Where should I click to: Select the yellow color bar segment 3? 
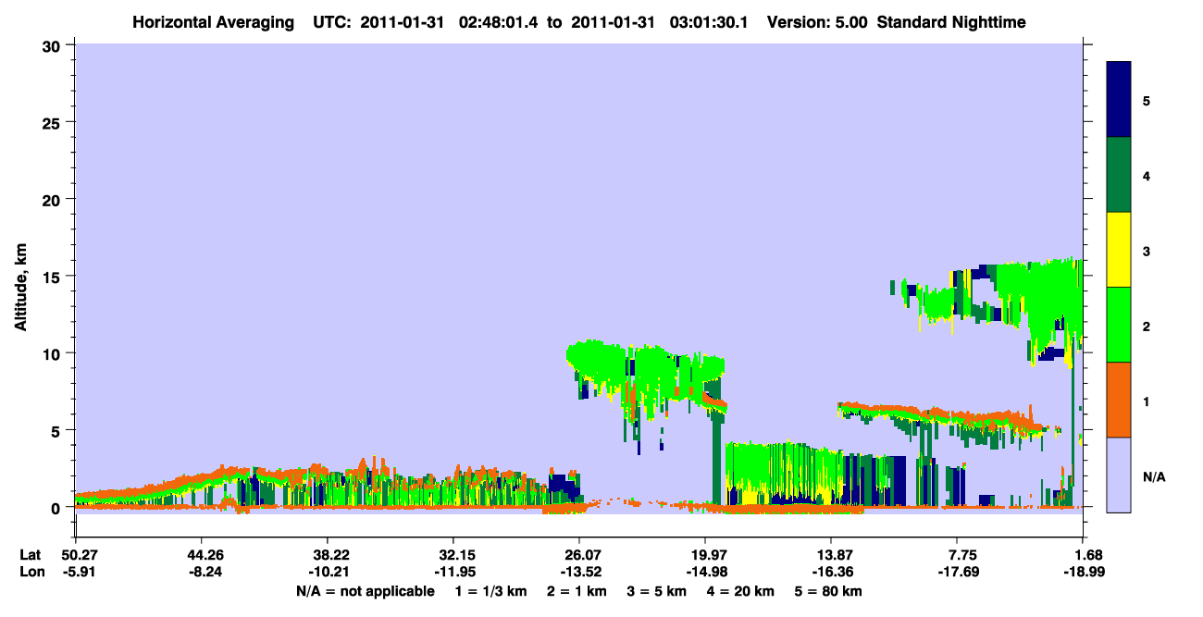(x=1119, y=250)
